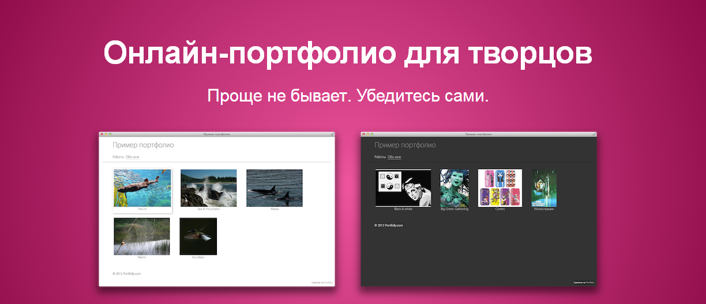
Task: Click the yellow minimize dot on dark window
Action: (x=367, y=134)
